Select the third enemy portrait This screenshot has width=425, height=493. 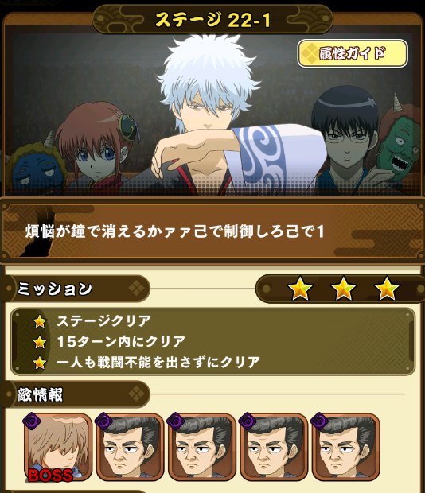coord(202,448)
